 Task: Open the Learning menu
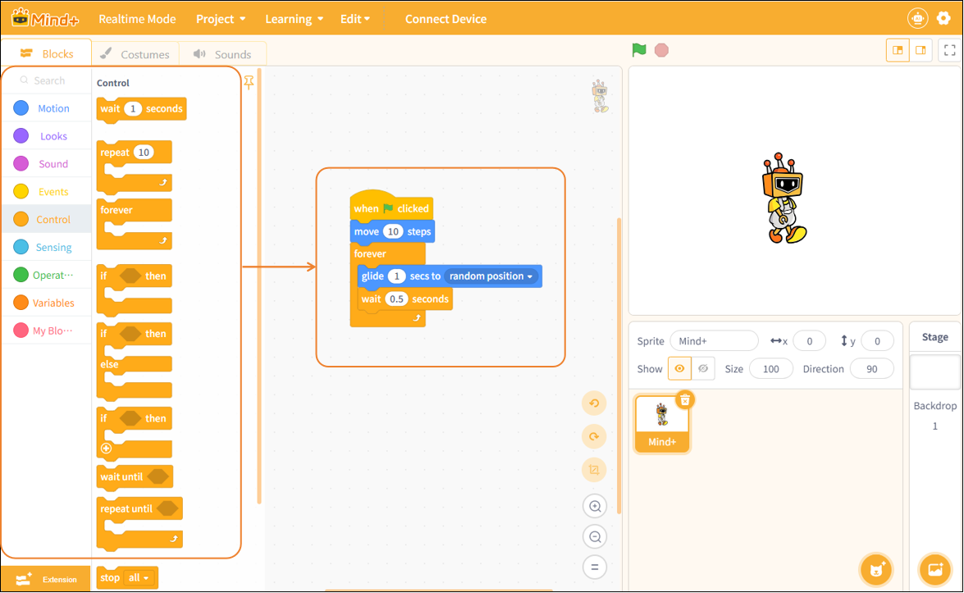(294, 19)
